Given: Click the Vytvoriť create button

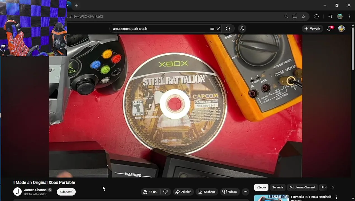Looking at the screenshot, I should [x=312, y=28].
